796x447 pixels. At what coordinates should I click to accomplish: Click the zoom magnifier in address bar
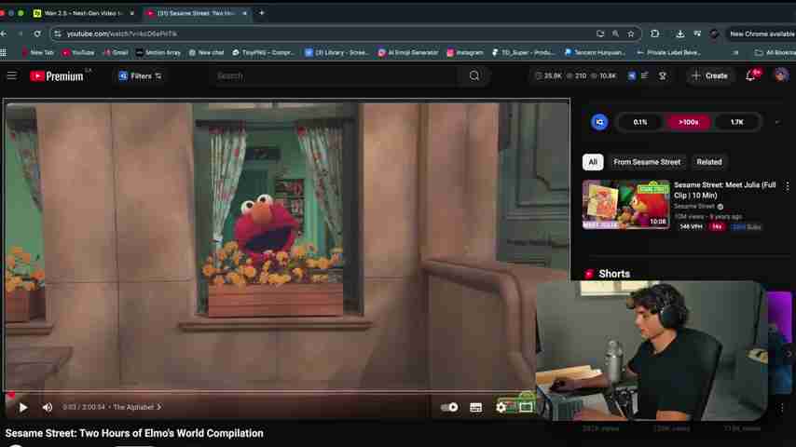[615, 34]
